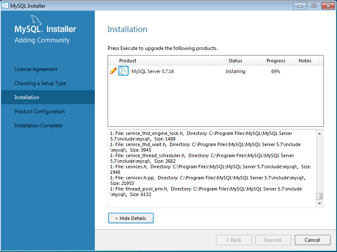The height and width of the screenshot is (252, 337).
Task: Click the service_thd_wait.h log line
Action: (205, 147)
